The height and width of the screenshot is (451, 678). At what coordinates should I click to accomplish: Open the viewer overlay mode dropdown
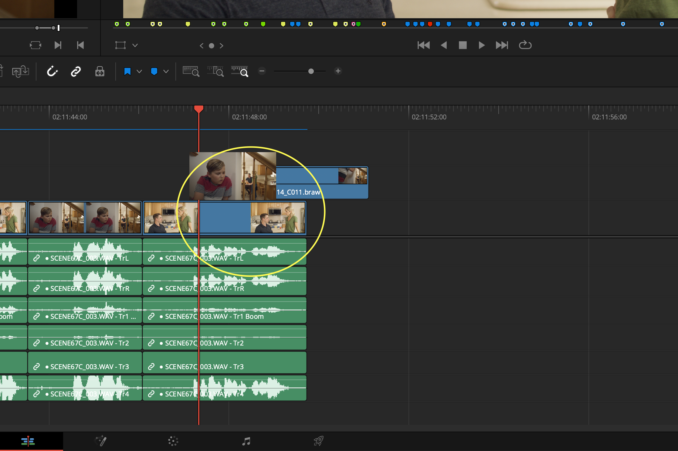135,45
